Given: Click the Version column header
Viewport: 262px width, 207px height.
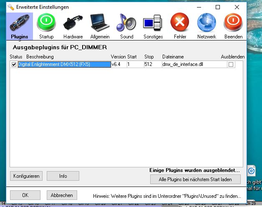Looking at the screenshot, I should point(118,57).
